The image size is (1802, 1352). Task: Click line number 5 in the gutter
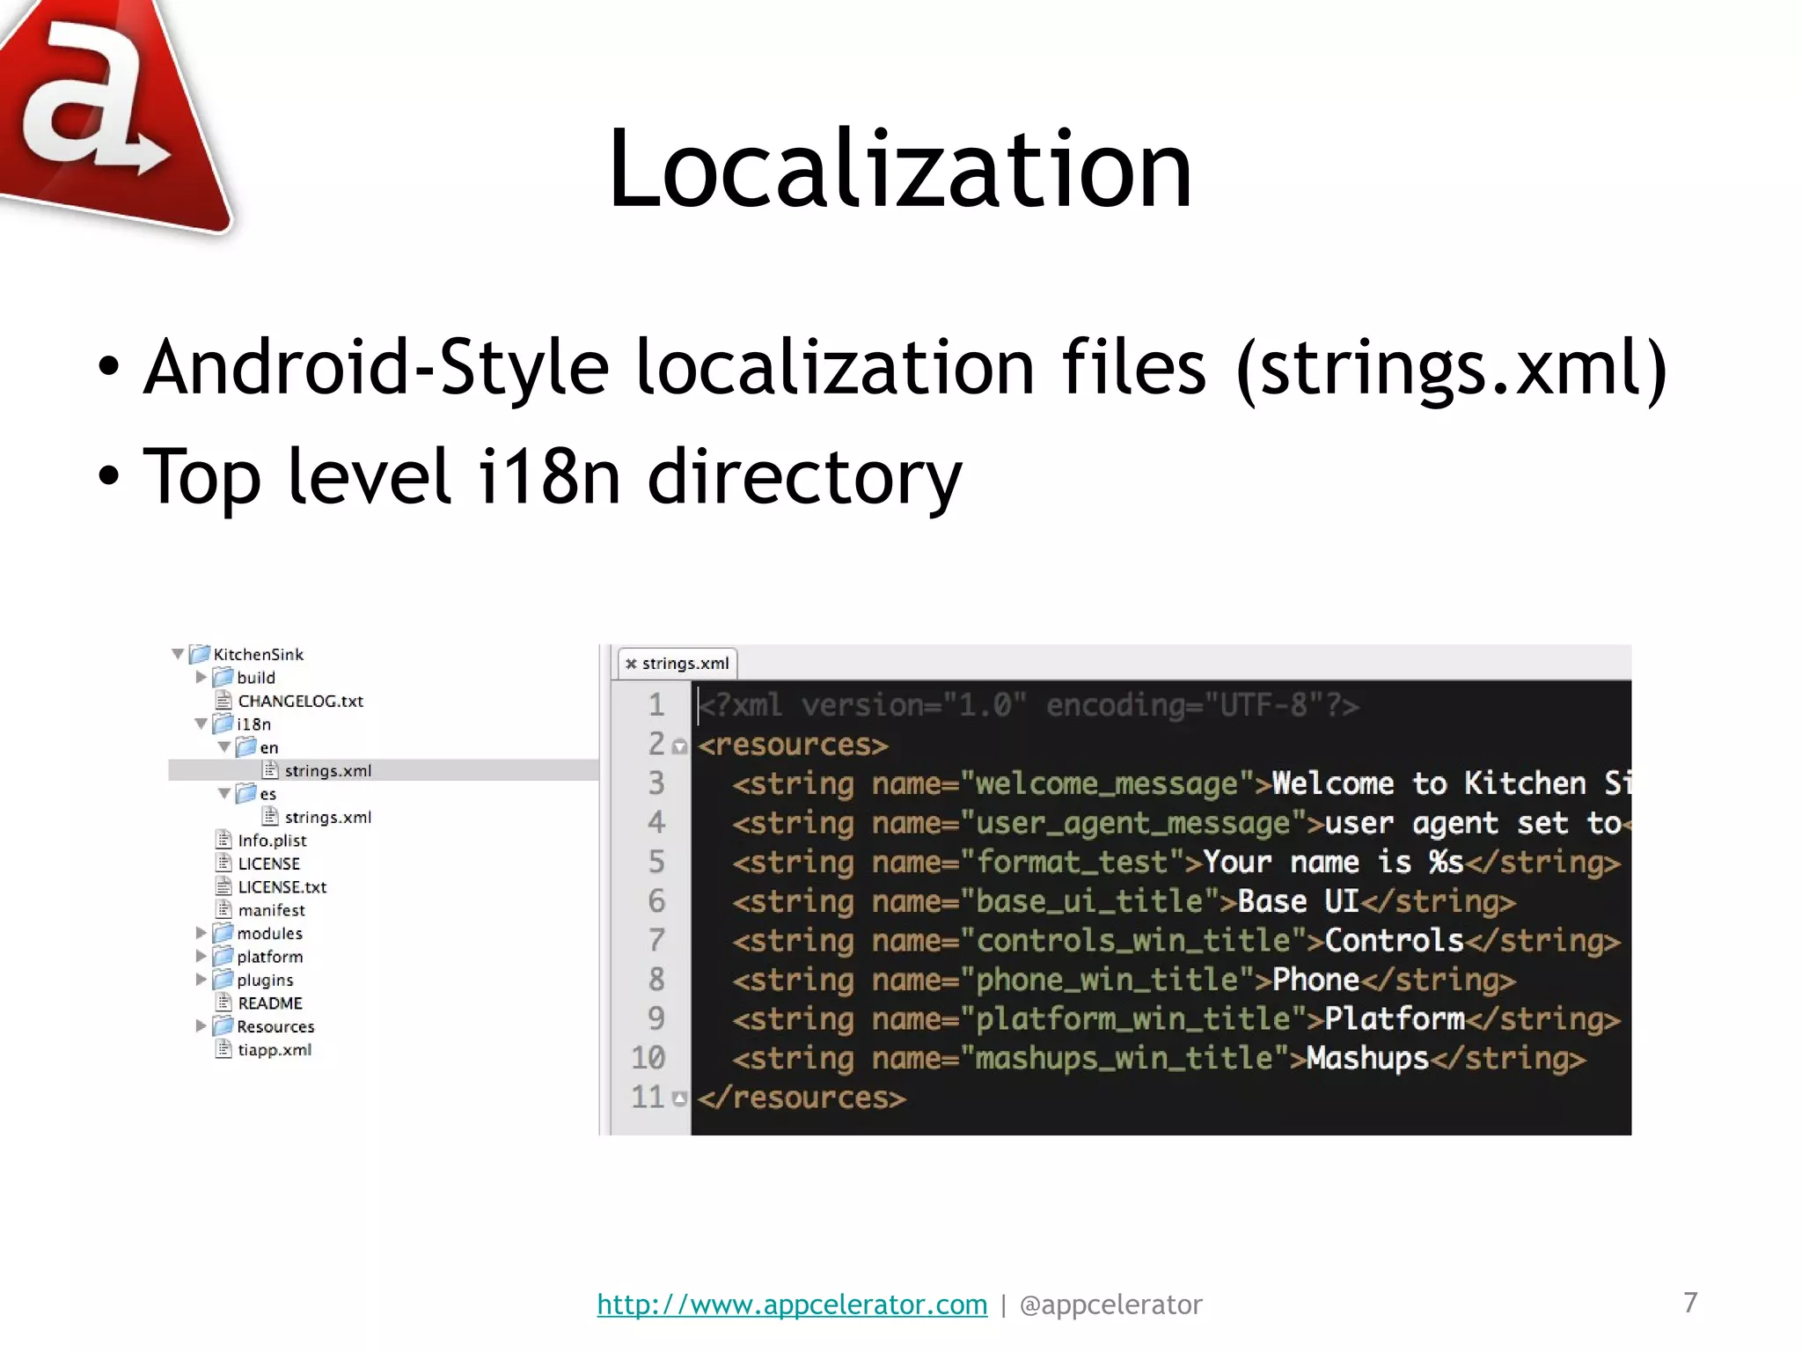click(656, 861)
